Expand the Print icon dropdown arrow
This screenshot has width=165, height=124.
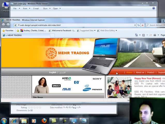[158, 35]
